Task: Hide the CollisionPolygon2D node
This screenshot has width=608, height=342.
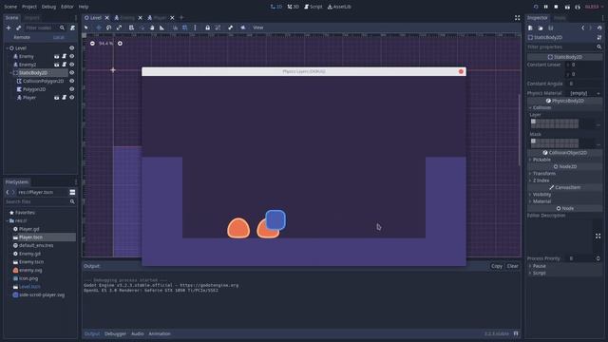Action: pos(72,81)
